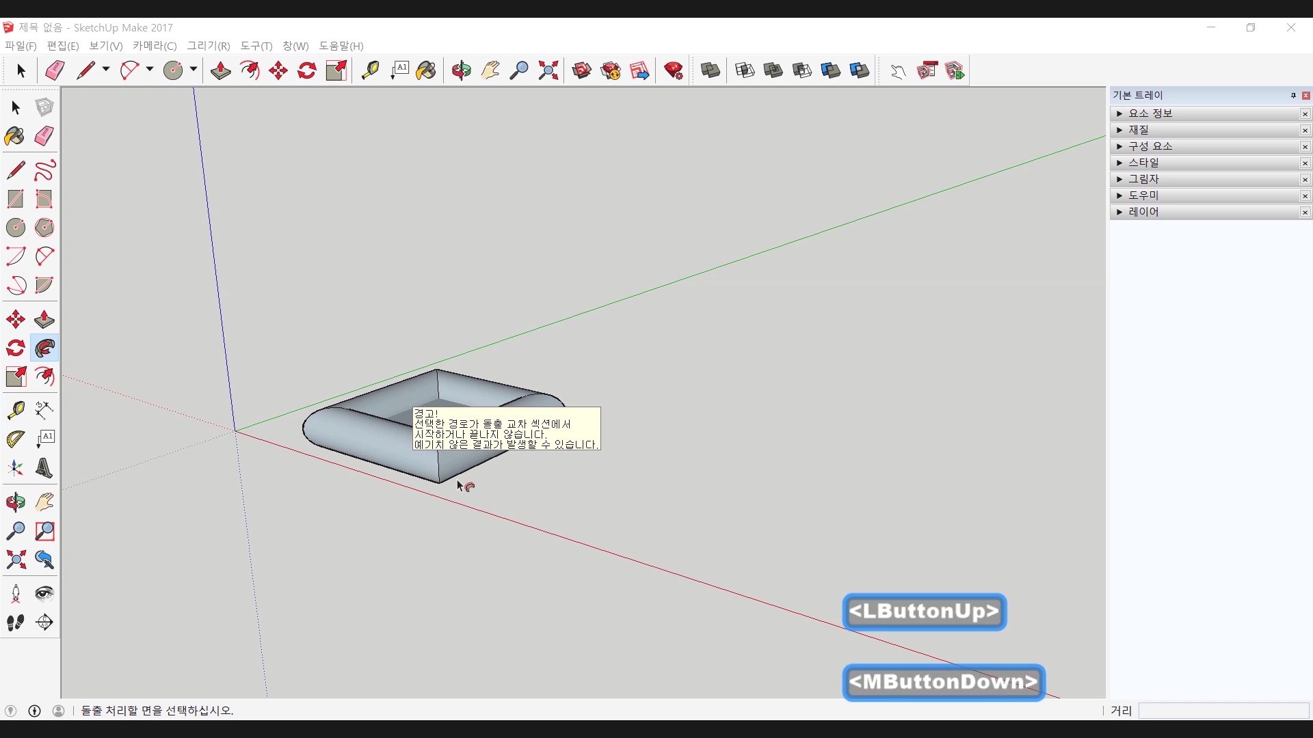The height and width of the screenshot is (738, 1313).
Task: Select the Eraser tool in top toolbar
Action: tap(55, 70)
